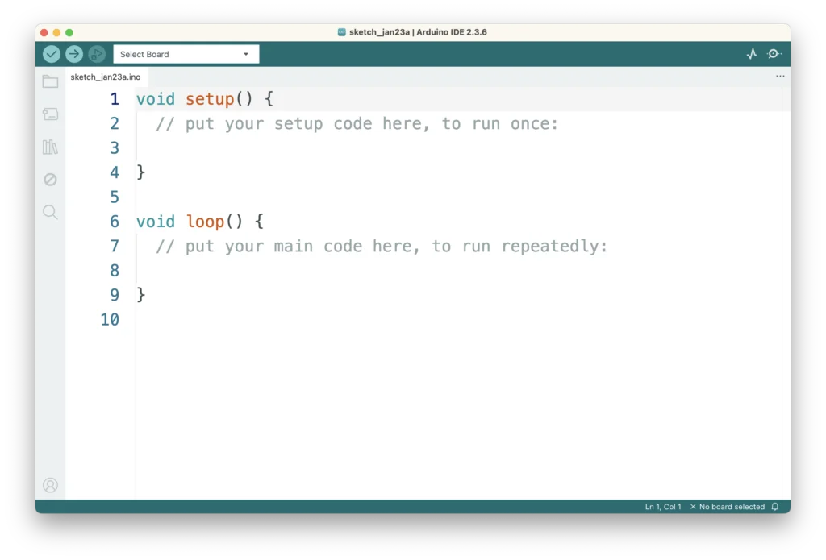Toggle the notifications bell in status bar

pos(775,507)
